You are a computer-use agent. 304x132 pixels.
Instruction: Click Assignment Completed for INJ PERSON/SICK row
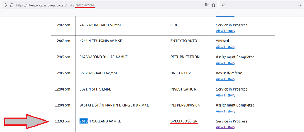point(235,105)
